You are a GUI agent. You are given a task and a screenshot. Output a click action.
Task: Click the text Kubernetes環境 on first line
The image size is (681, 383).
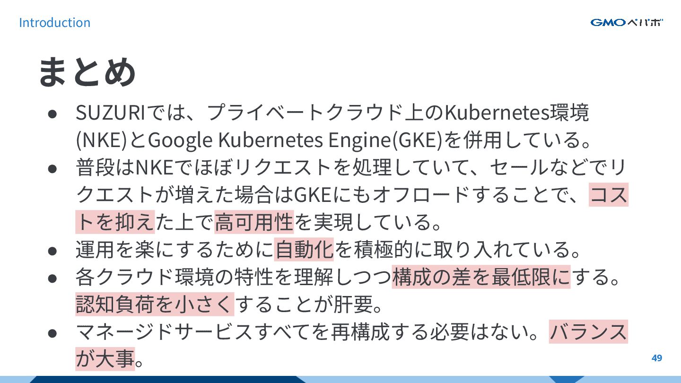tap(517, 113)
